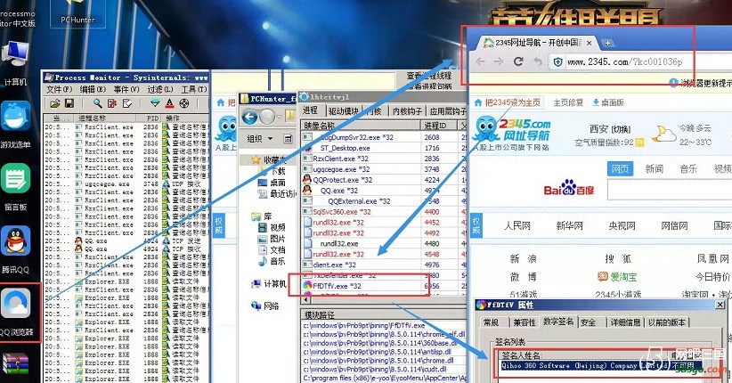Click the browser reload icon
The width and height of the screenshot is (732, 383).
pos(518,61)
